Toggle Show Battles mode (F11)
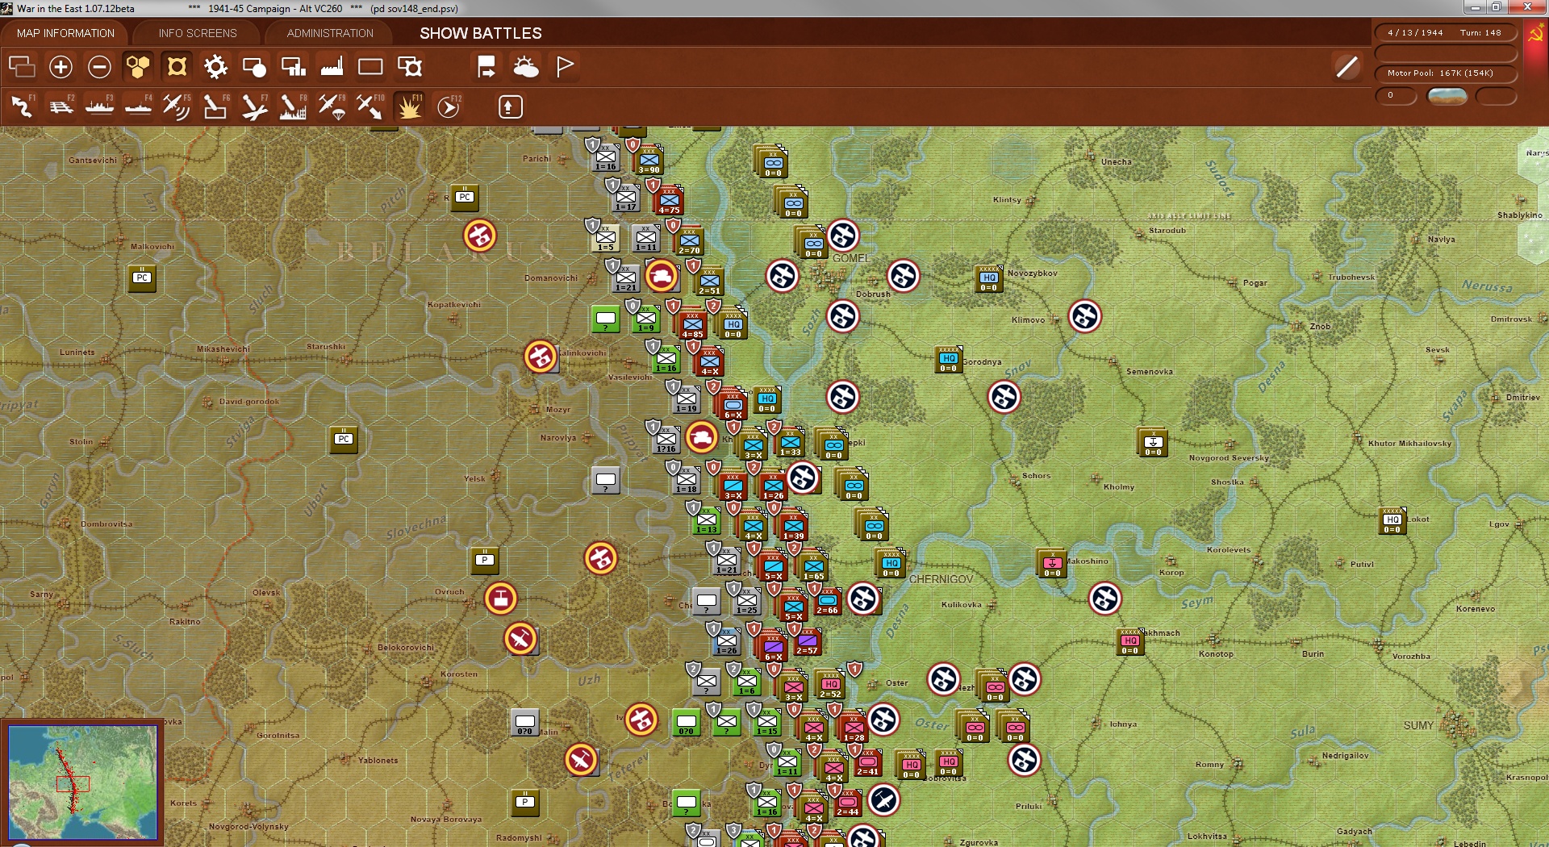Image resolution: width=1549 pixels, height=847 pixels. coord(409,106)
